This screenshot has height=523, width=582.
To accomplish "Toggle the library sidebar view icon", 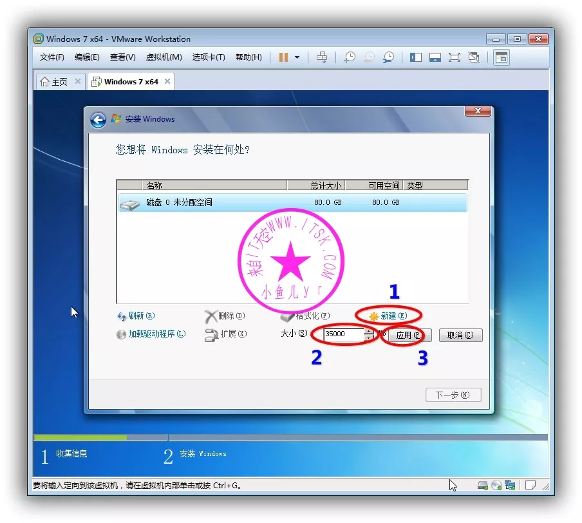I will pyautogui.click(x=416, y=57).
